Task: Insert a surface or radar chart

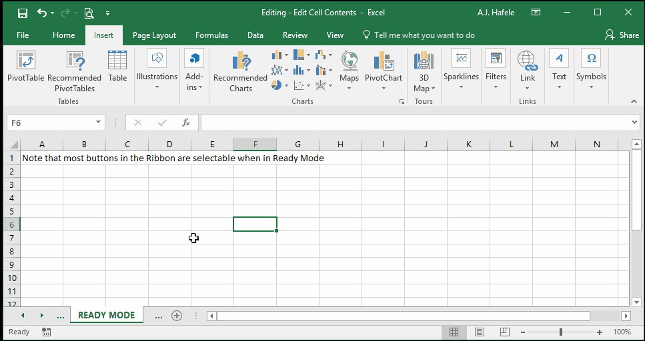Action: [324, 85]
